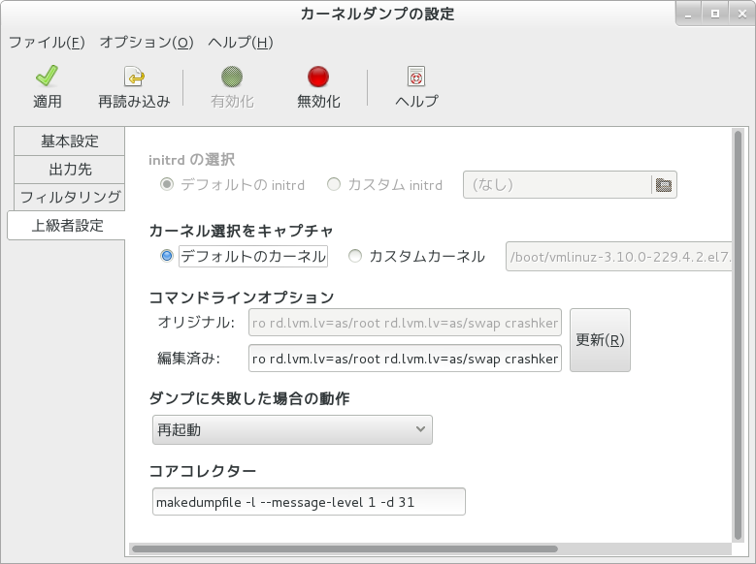
Task: Click the Reload (再読み込み) toolbar icon
Action: click(134, 78)
